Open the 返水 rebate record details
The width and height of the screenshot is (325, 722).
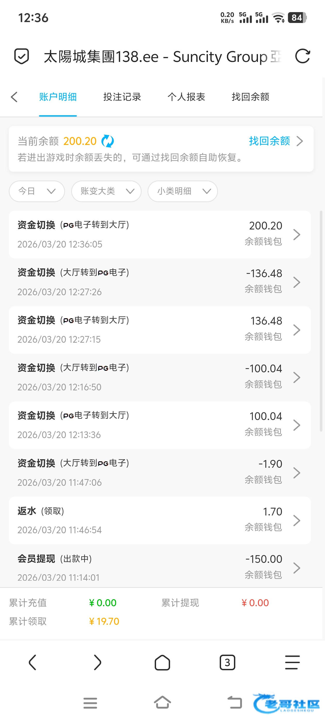coord(160,520)
